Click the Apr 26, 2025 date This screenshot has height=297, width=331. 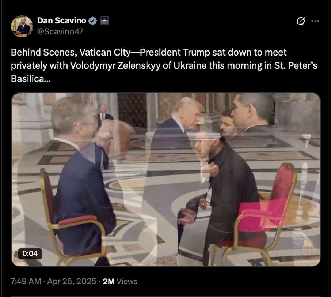click(x=72, y=281)
